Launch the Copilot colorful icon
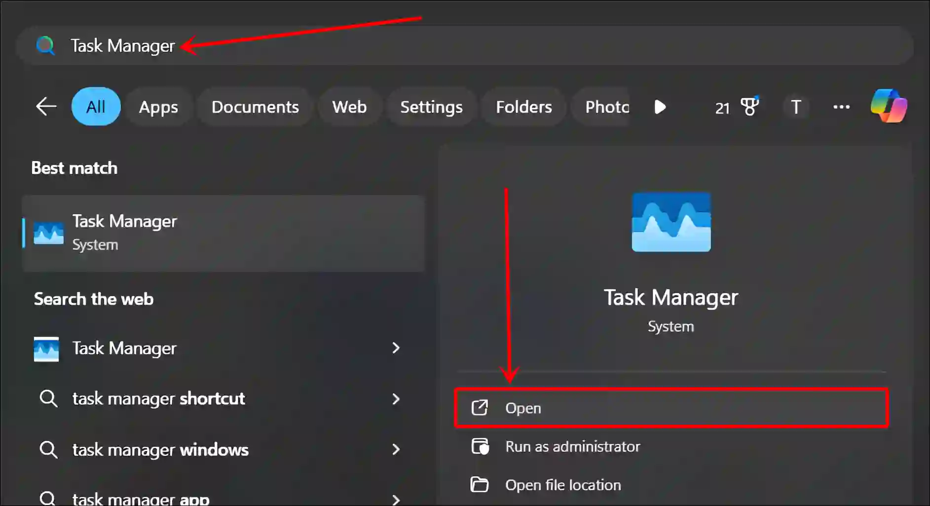The height and width of the screenshot is (506, 930). coord(889,106)
